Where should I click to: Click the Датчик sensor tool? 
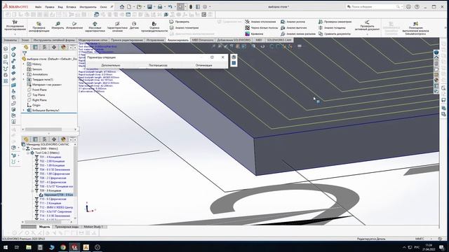coord(134,25)
